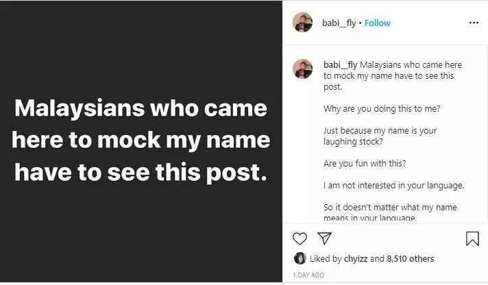Screen dimensions: 488x285
Task: Save the post with the bookmark icon
Action: point(472,238)
